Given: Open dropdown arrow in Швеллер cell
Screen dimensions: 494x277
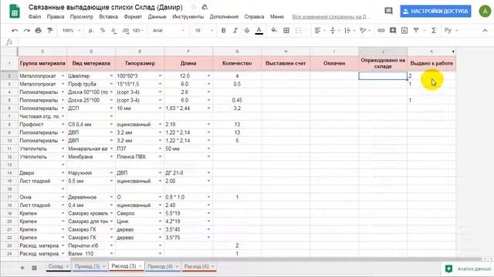Looking at the screenshot, I should pyautogui.click(x=111, y=76).
